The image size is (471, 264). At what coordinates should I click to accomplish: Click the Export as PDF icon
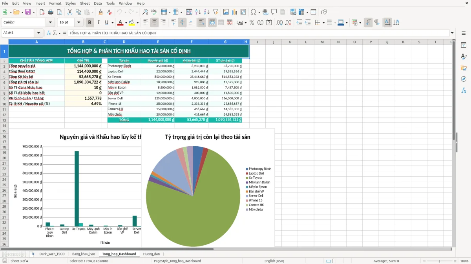42,12
